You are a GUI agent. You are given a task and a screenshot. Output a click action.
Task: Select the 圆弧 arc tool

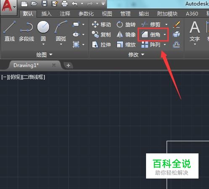pyautogui.click(x=61, y=31)
